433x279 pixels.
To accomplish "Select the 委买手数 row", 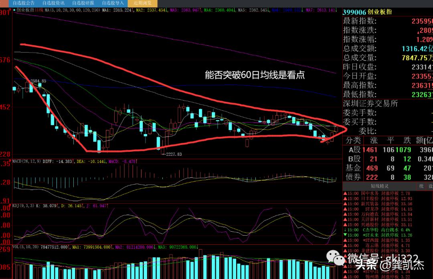I will pyautogui.click(x=388, y=122).
